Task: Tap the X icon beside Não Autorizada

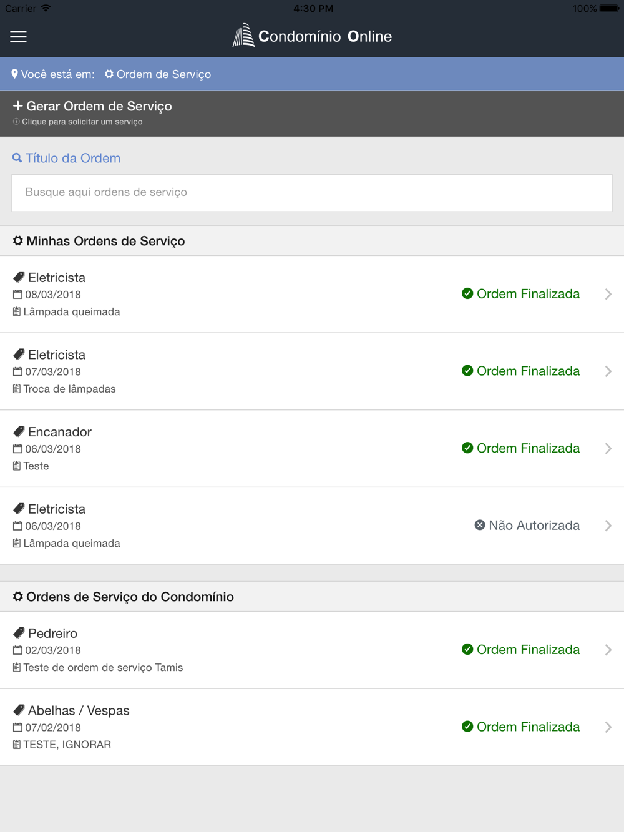Action: [x=480, y=526]
